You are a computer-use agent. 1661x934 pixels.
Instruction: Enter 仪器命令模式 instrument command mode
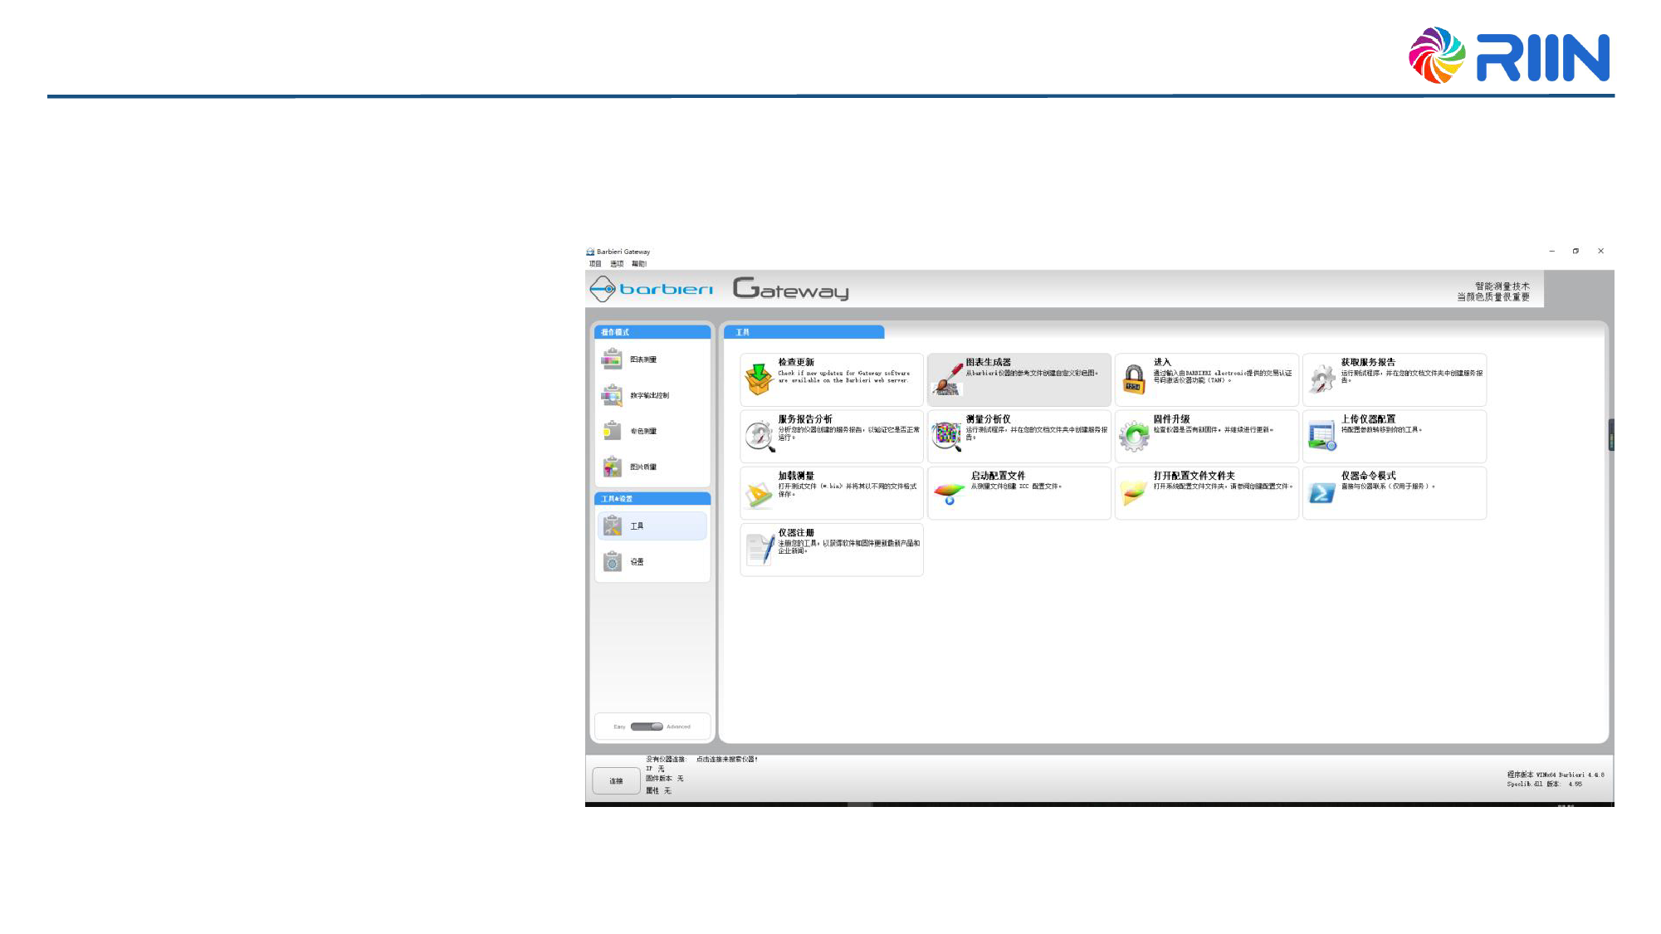click(x=1321, y=493)
